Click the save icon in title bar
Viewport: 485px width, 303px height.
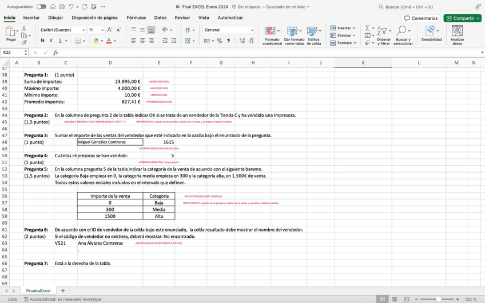point(61,7)
